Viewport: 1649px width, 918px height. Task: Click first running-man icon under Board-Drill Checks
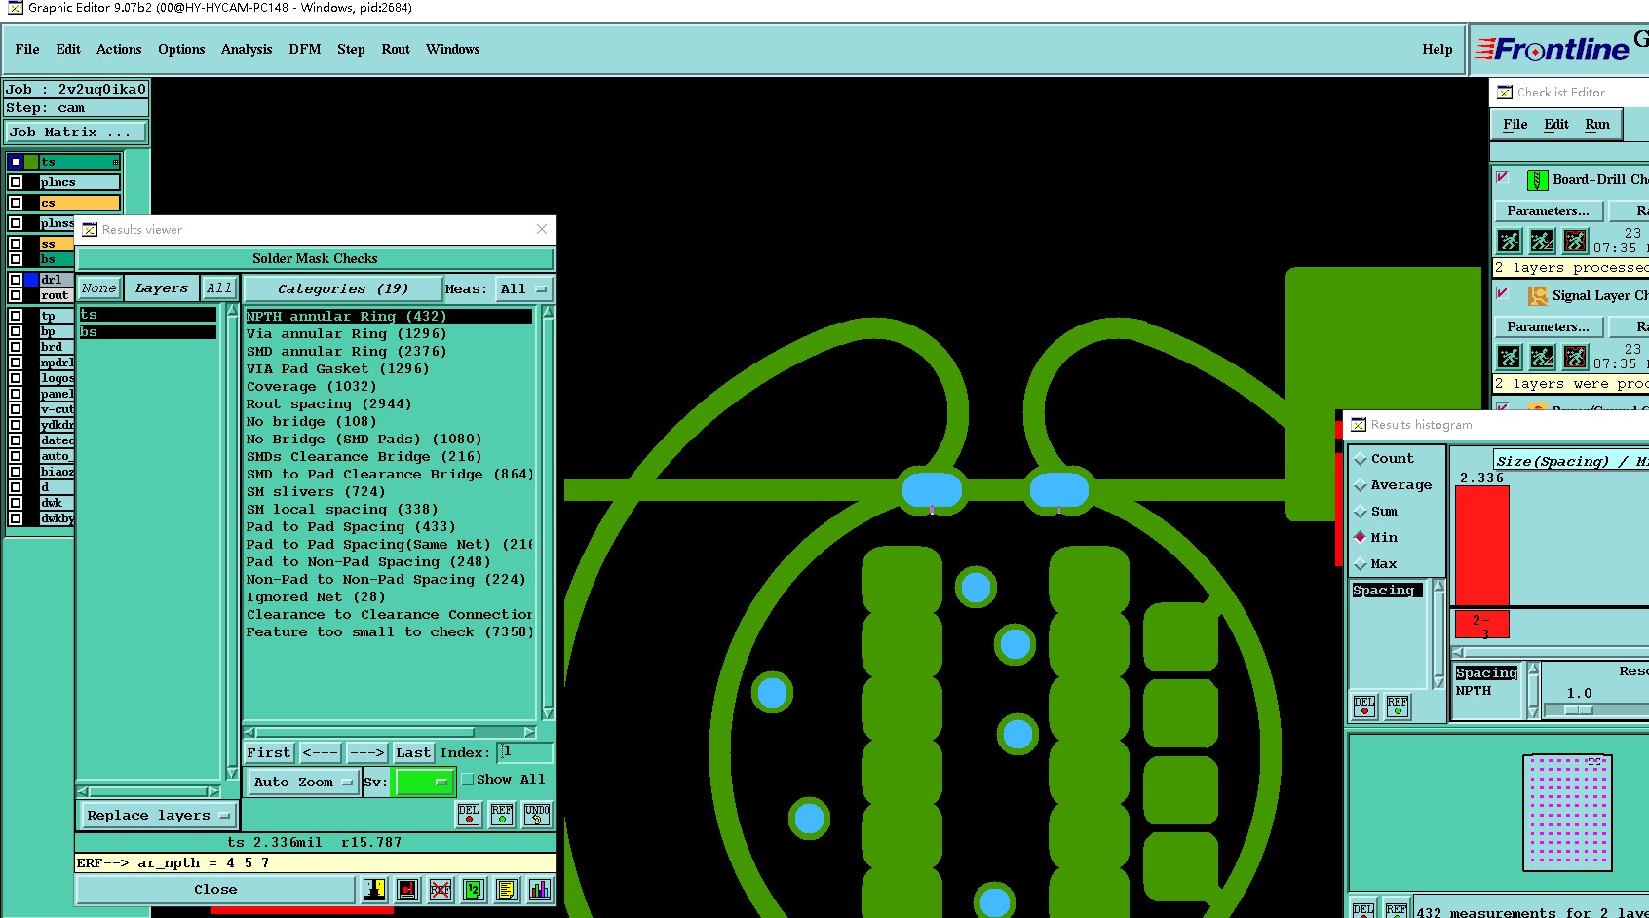point(1510,241)
